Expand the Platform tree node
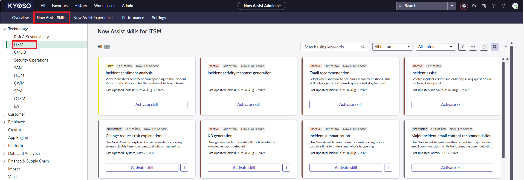 4,146
